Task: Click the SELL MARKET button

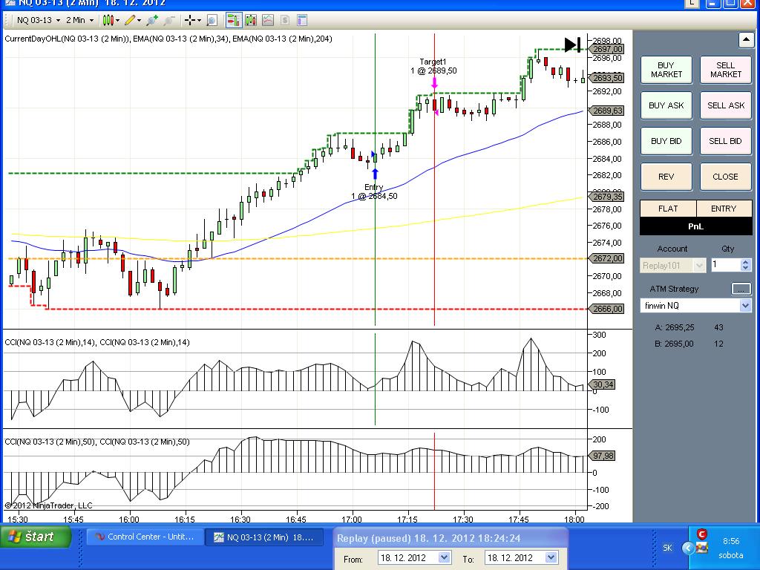Action: click(726, 70)
